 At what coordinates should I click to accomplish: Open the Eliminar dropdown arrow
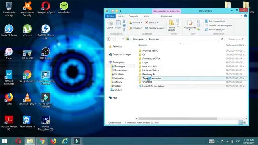point(158,23)
